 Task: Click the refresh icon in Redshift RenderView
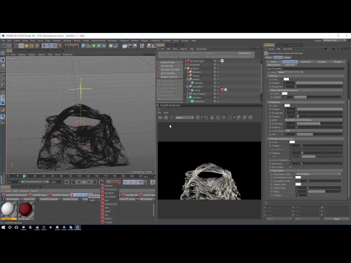pos(172,118)
